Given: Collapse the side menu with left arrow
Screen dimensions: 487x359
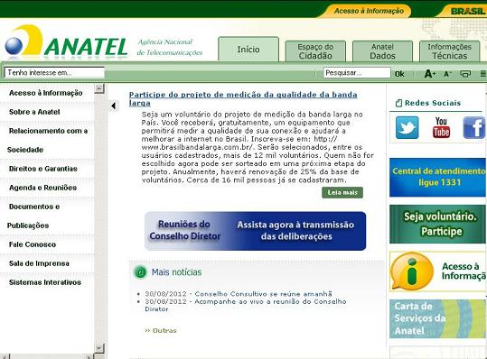Looking at the screenshot, I should coord(114,106).
